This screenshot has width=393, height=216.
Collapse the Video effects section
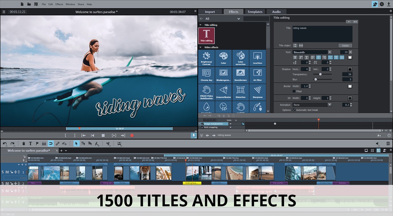(x=200, y=47)
